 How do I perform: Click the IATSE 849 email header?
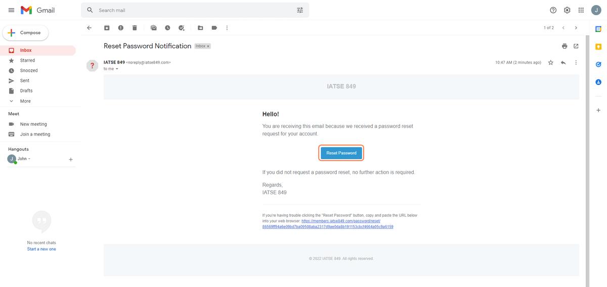(341, 86)
